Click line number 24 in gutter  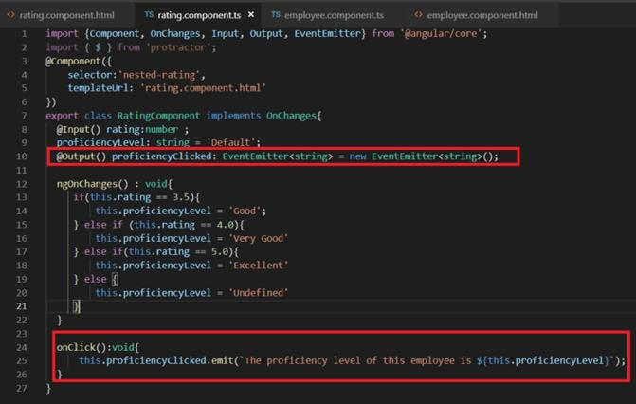(22, 347)
